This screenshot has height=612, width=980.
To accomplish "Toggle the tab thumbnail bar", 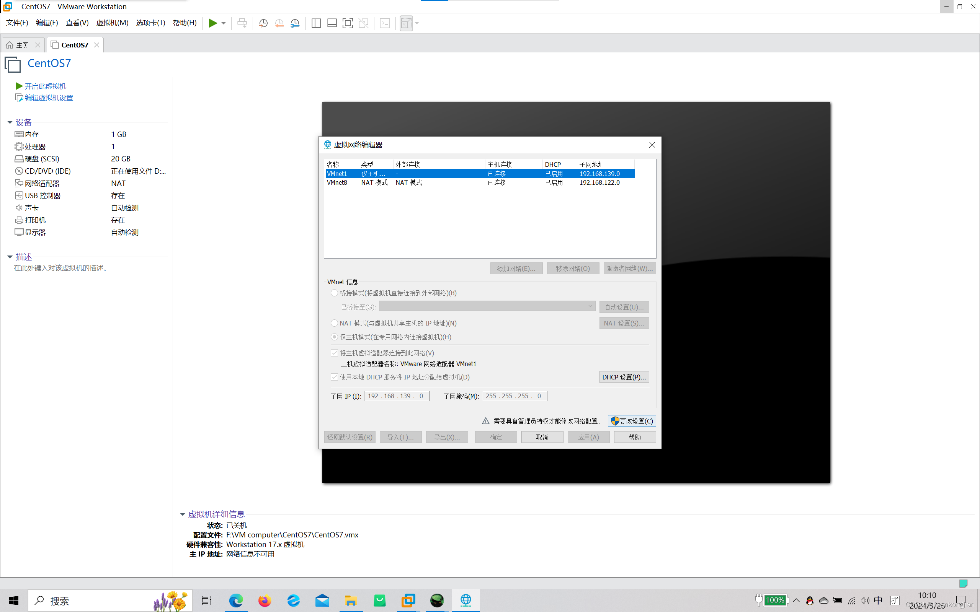I will point(332,23).
